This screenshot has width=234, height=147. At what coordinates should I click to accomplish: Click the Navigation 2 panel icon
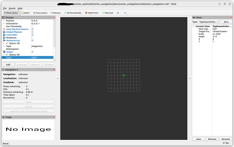[3, 70]
